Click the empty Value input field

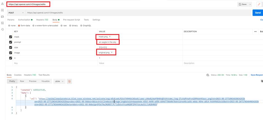140,63
